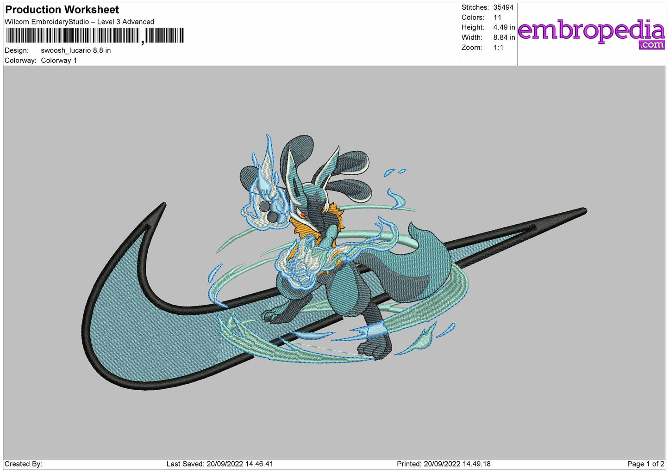
Task: Click the Page 1 of 2 indicator
Action: [x=645, y=464]
